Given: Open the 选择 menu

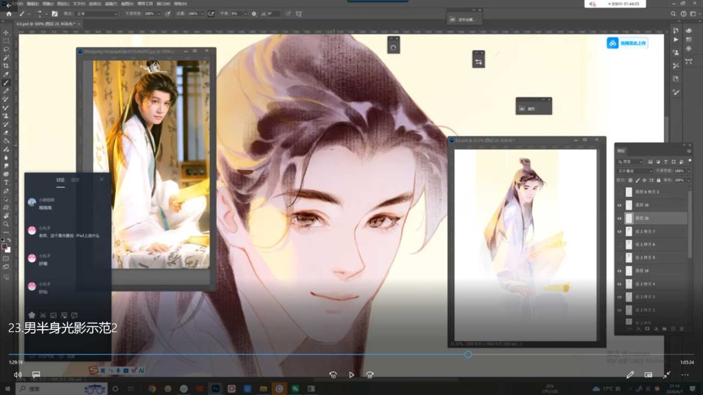Looking at the screenshot, I should click(x=95, y=3).
